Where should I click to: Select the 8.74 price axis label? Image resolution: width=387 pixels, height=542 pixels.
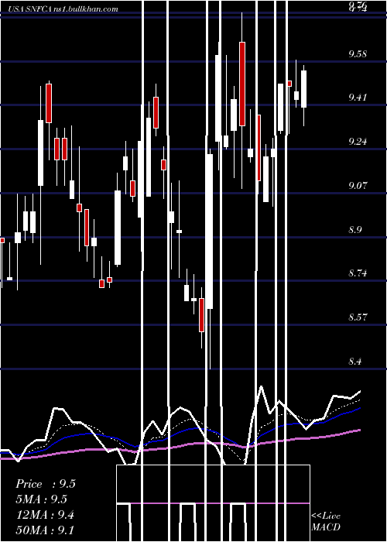coord(358,273)
